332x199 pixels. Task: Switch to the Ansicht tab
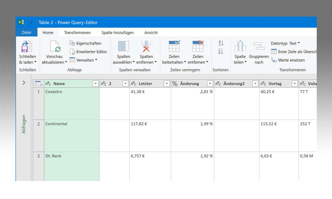(x=151, y=32)
